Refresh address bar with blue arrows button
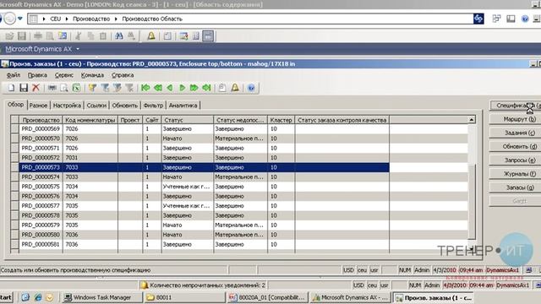 (x=478, y=19)
